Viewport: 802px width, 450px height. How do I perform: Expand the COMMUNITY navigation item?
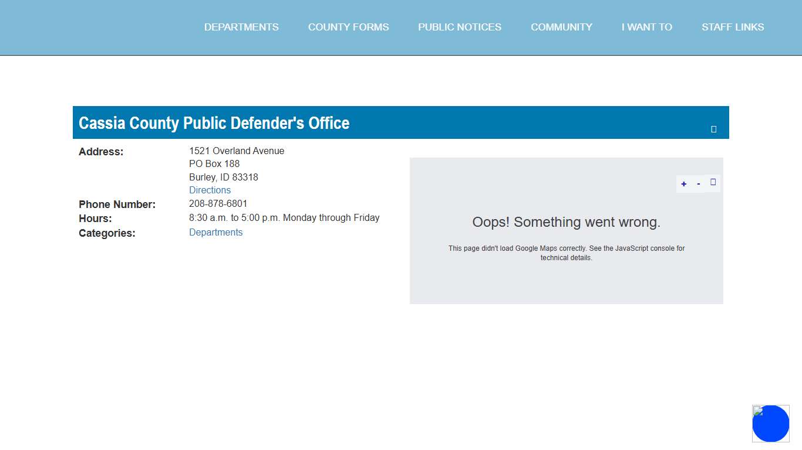(x=561, y=27)
